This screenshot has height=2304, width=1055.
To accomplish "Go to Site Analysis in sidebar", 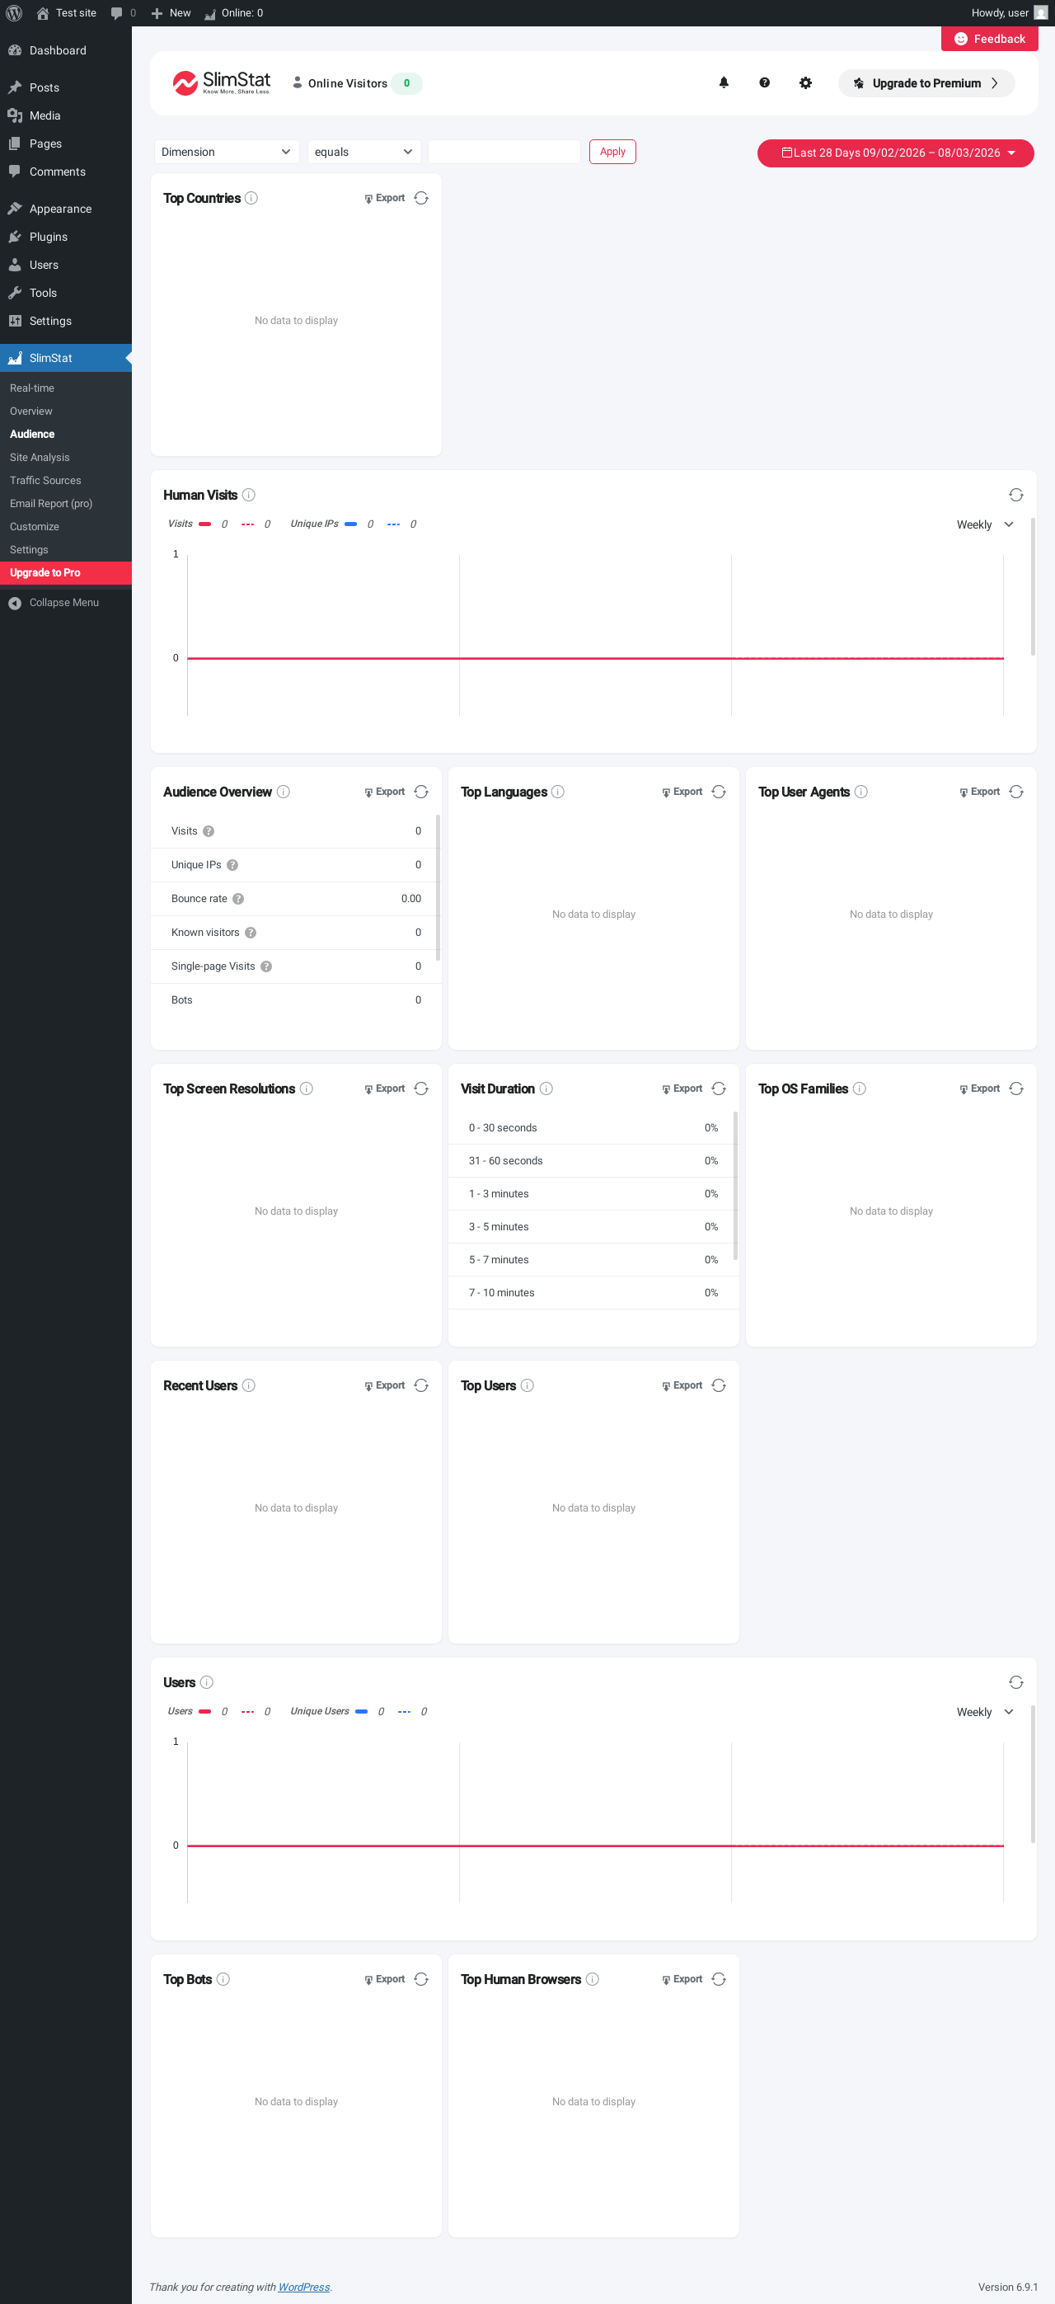I will (40, 457).
